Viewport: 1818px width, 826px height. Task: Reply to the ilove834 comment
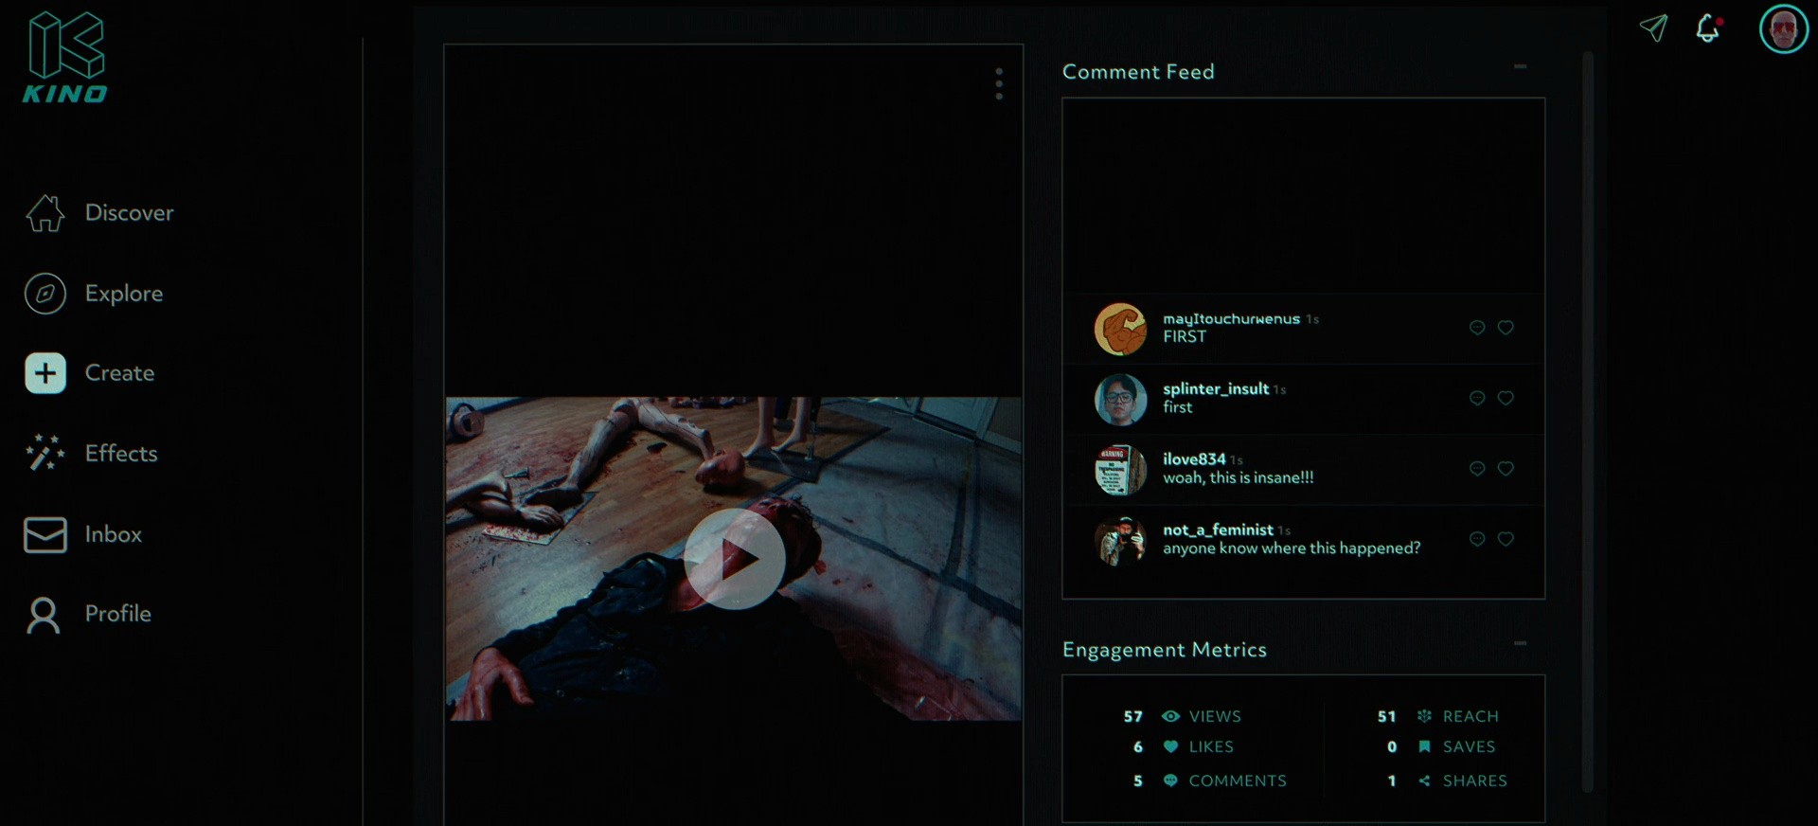click(x=1477, y=469)
